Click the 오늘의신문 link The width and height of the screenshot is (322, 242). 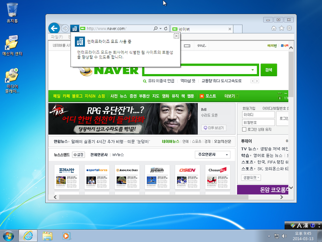click(222, 141)
